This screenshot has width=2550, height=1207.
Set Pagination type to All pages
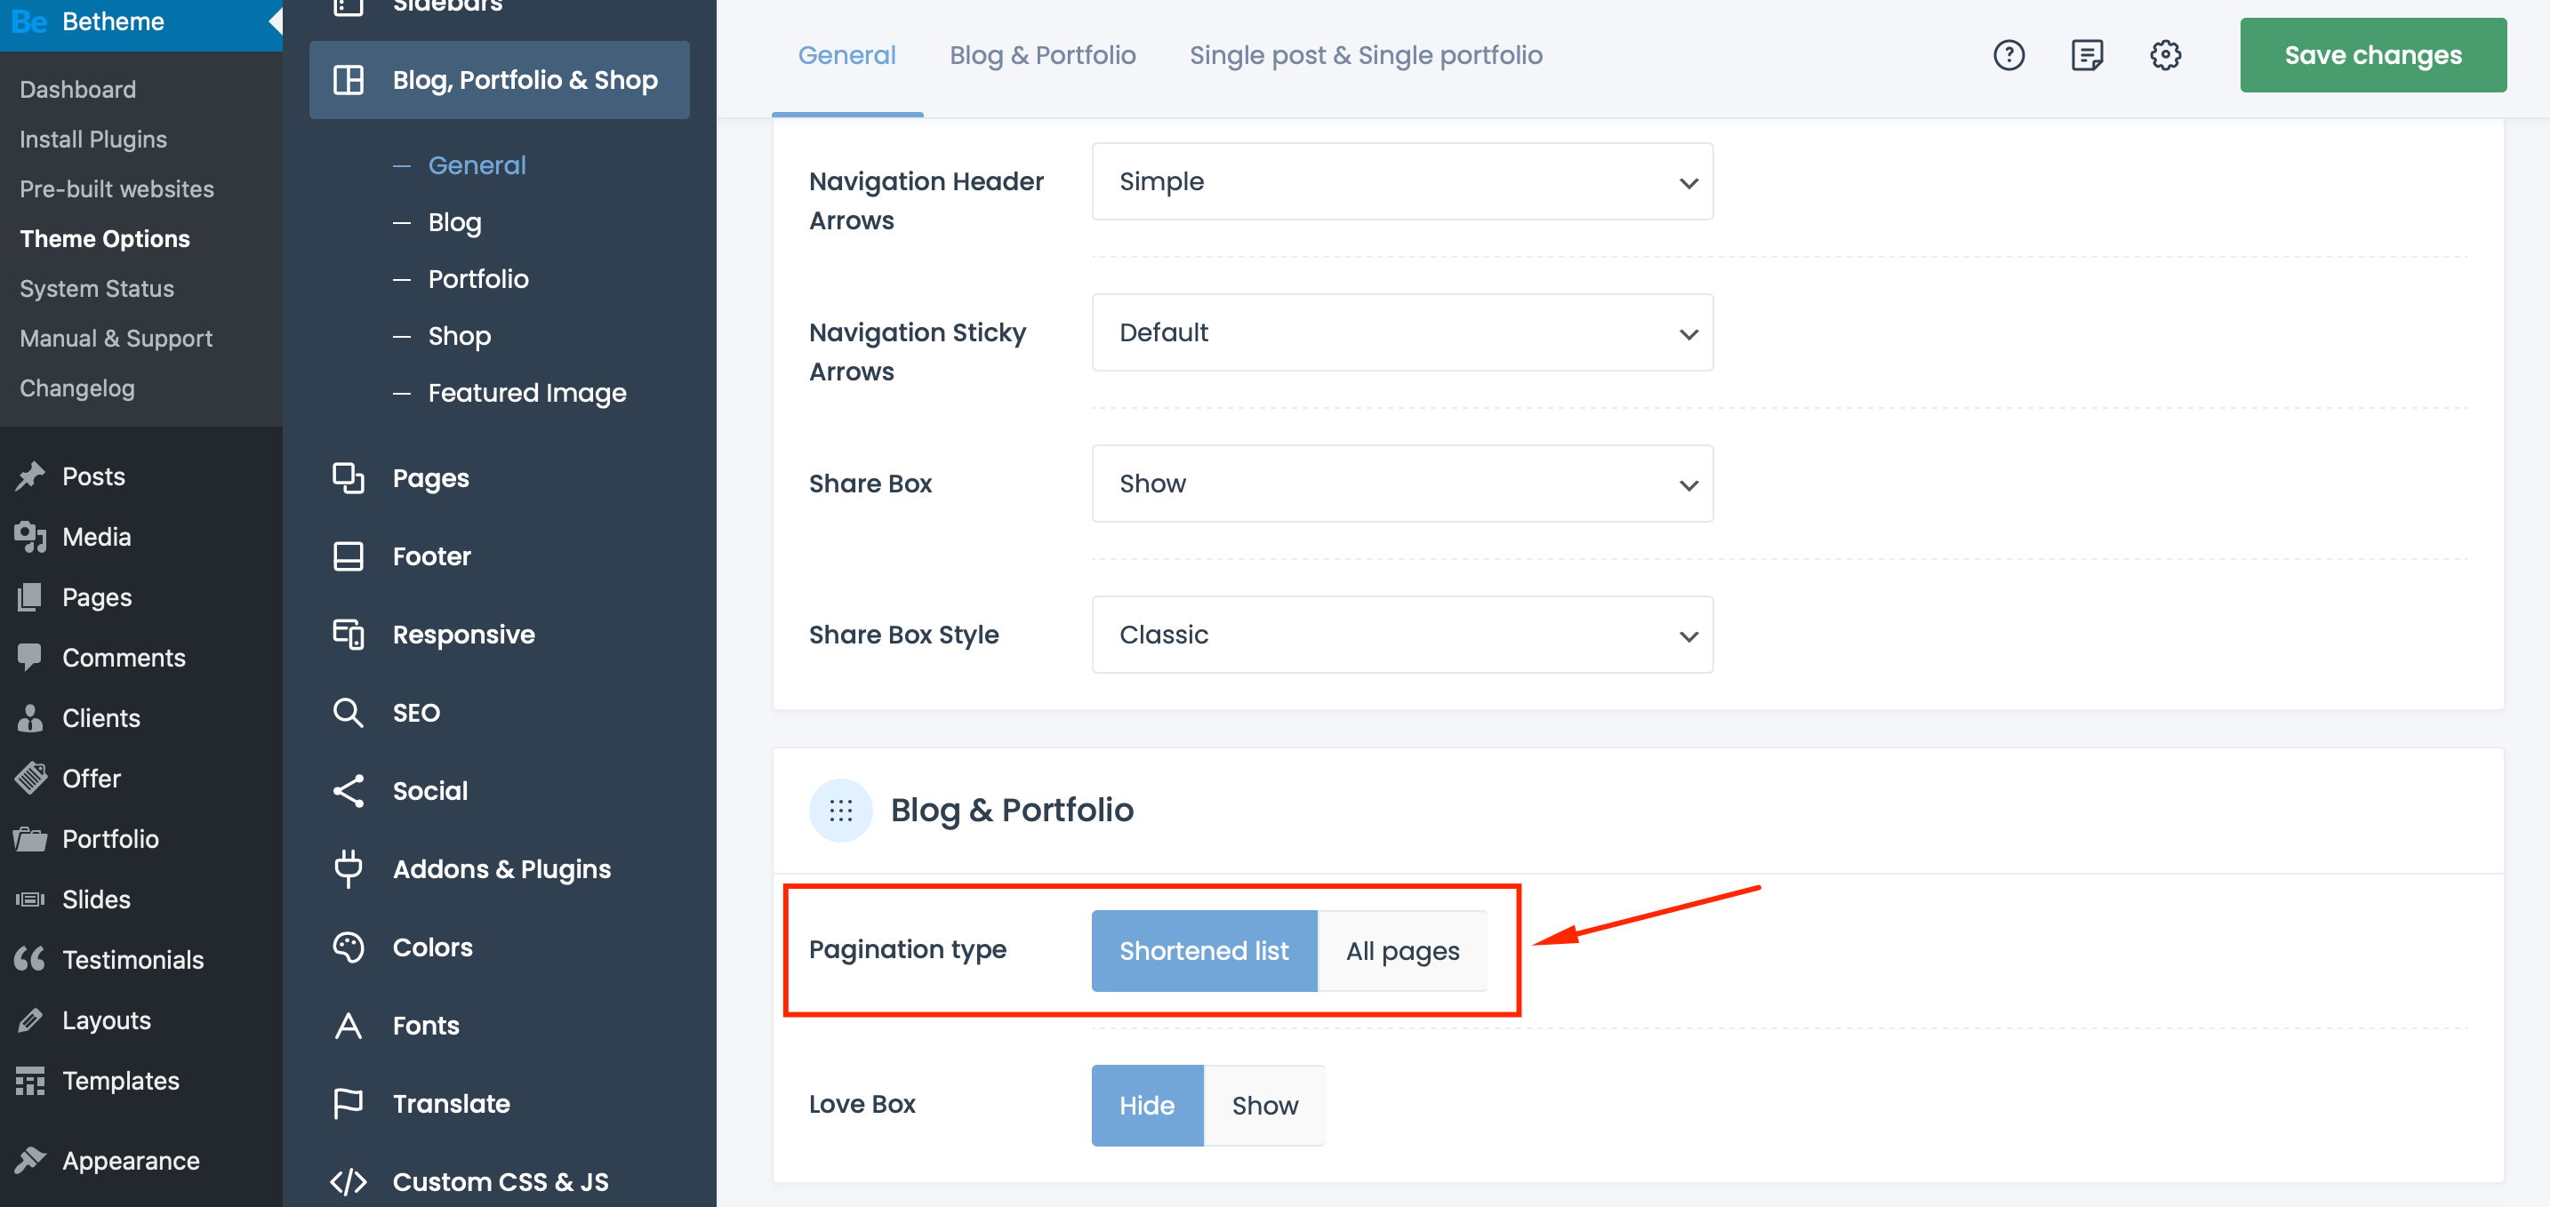click(1400, 951)
